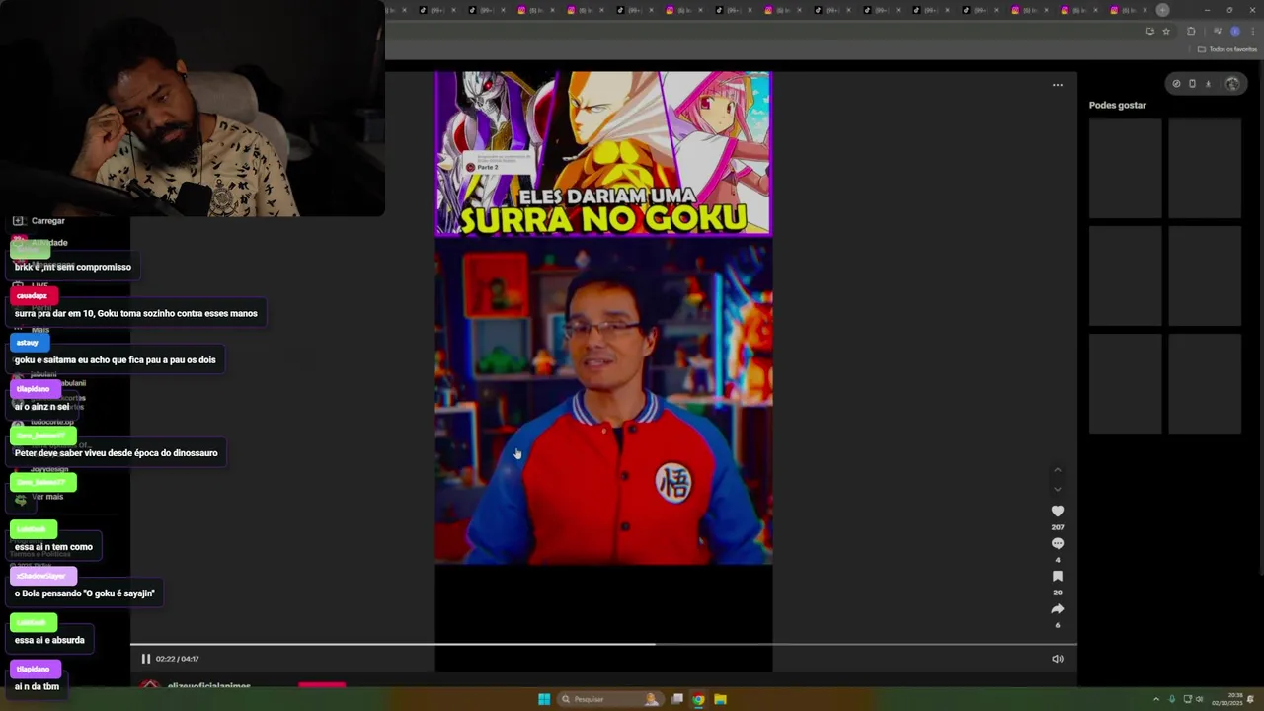Click the install app icon in address bar
This screenshot has height=711, width=1264.
(x=1149, y=32)
